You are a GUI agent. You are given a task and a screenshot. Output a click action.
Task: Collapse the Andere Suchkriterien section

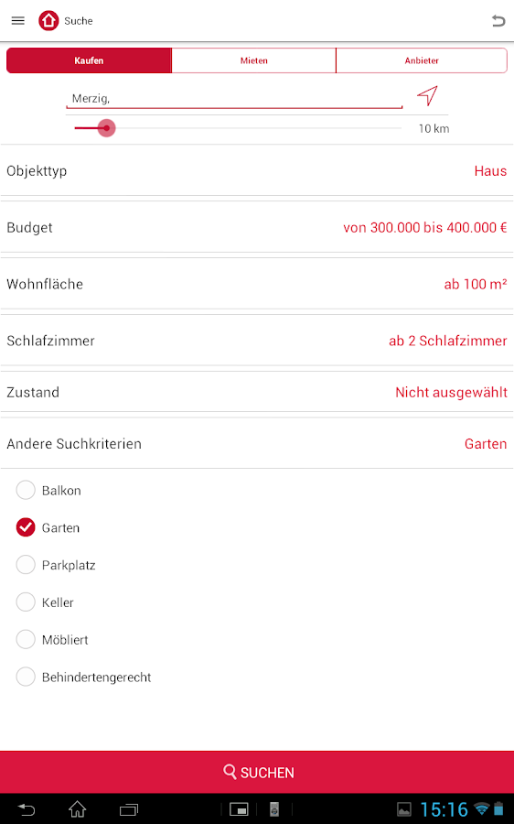click(x=257, y=443)
